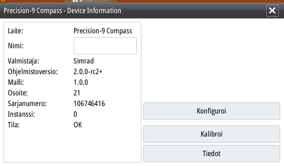This screenshot has width=284, height=166.
Task: Select software version 2.0.0-rc2+ text
Action: coord(88,72)
